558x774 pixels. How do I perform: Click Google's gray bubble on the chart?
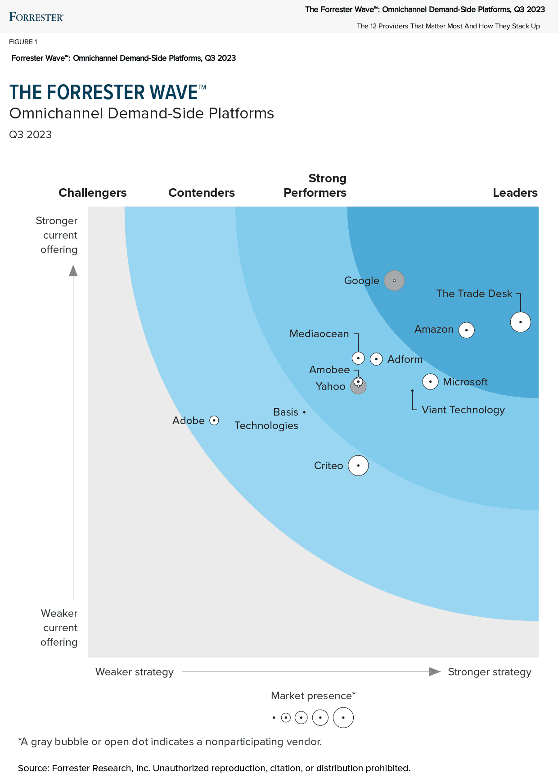tap(394, 281)
